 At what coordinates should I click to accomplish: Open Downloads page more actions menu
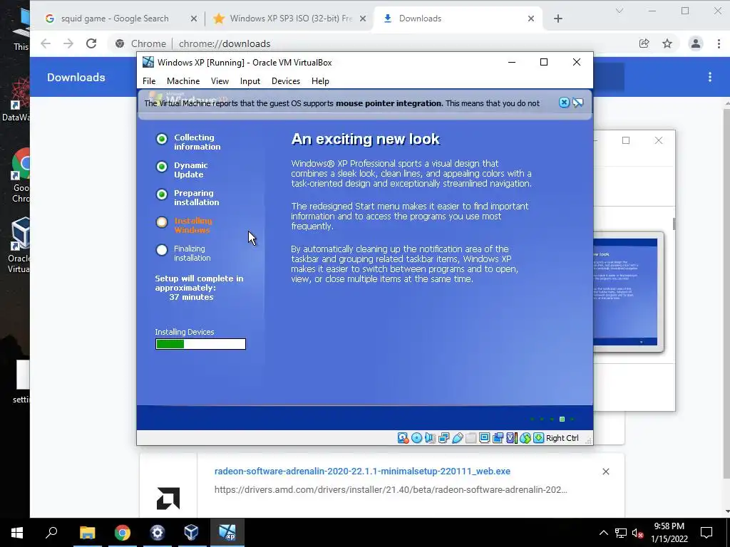[710, 77]
